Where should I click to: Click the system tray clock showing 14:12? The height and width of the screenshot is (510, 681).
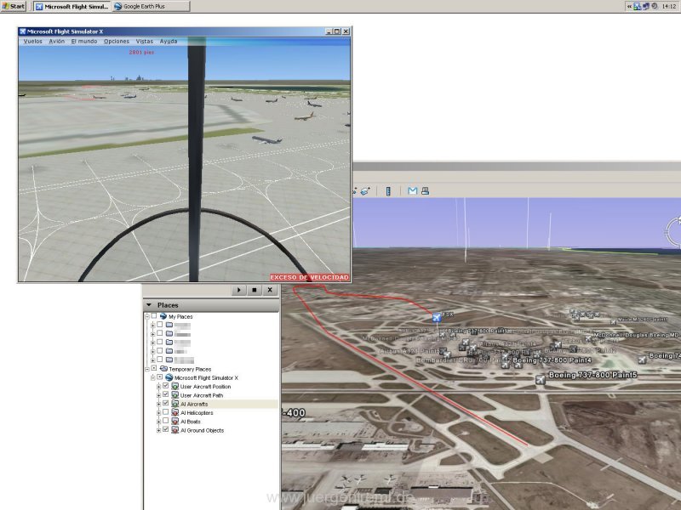(x=669, y=6)
